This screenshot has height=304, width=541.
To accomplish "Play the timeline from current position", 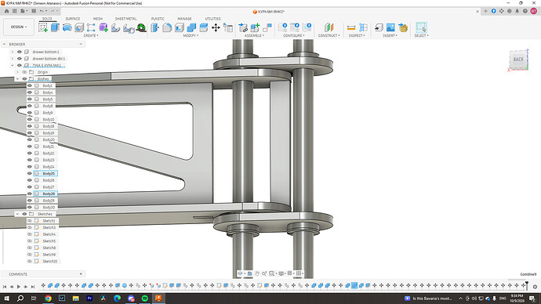I will coord(19,287).
